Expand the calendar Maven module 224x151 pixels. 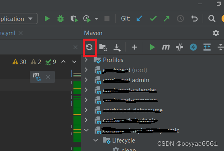tap(86, 90)
